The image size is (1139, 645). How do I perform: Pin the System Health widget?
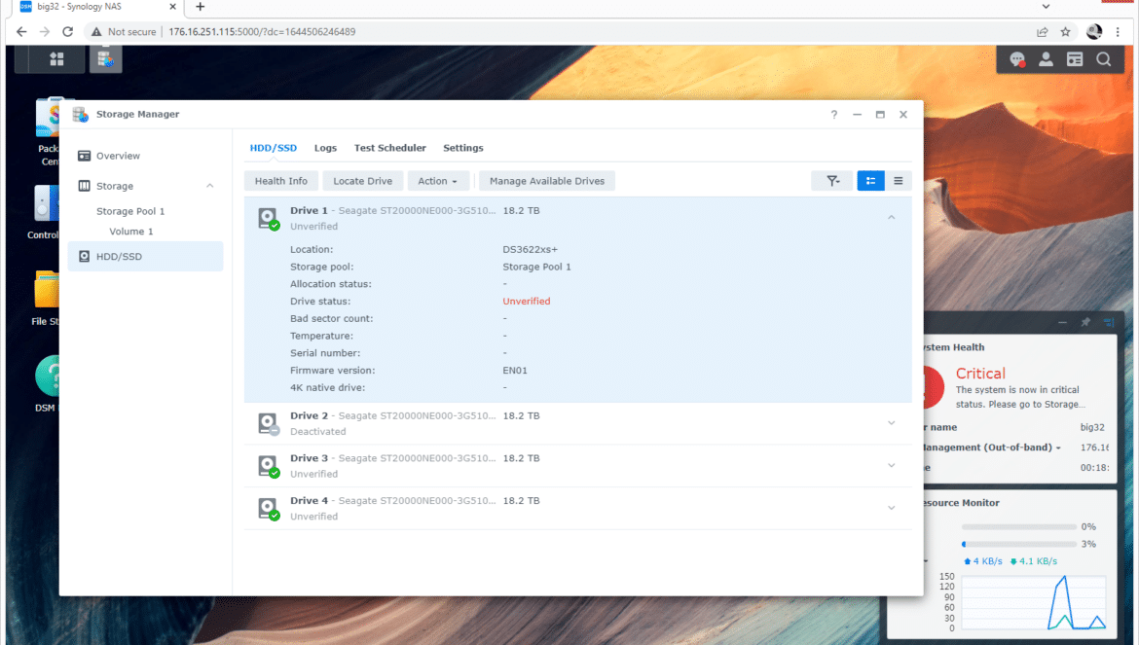(x=1085, y=322)
